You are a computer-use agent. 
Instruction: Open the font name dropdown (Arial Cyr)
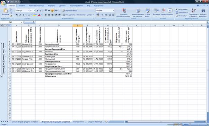pos(22,10)
